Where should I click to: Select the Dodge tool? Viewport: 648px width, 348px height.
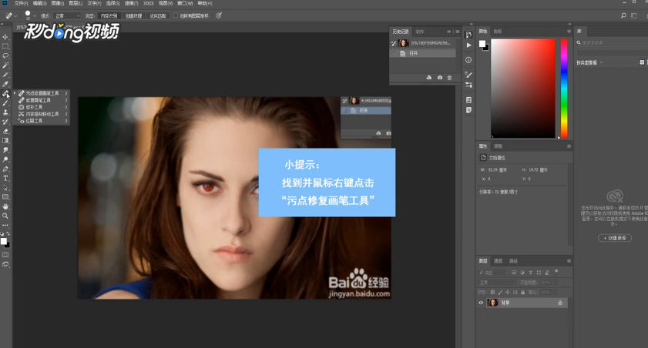tap(5, 159)
